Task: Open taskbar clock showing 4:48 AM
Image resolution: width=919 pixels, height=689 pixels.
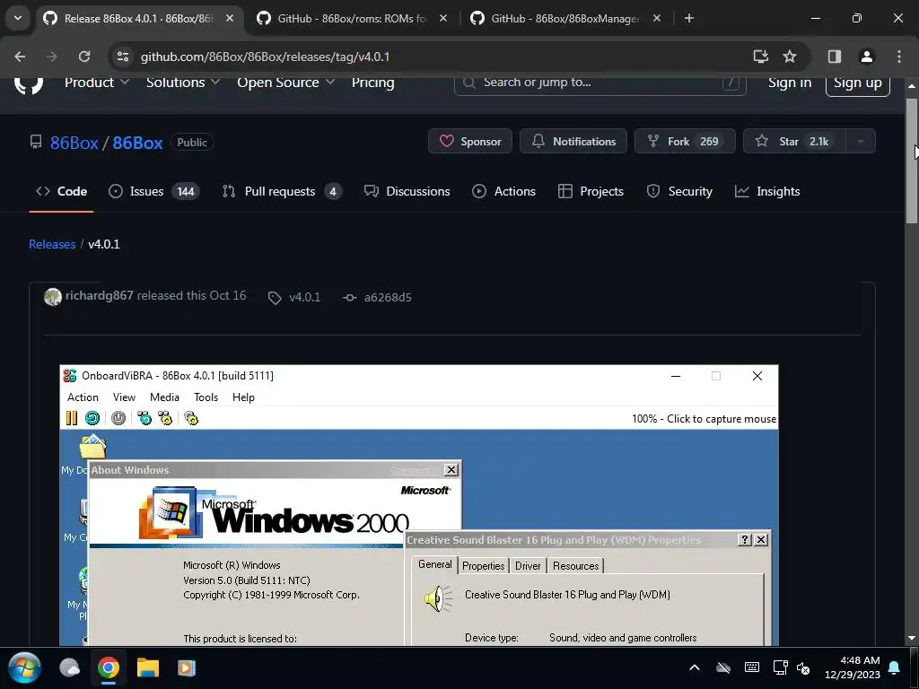Action: (x=853, y=667)
